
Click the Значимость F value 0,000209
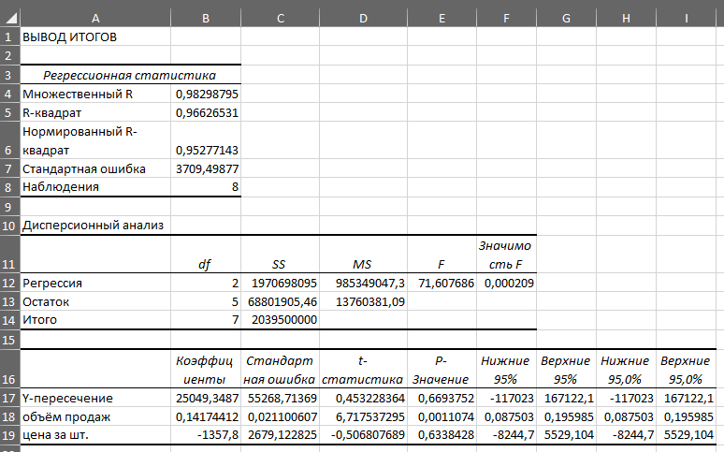tap(508, 282)
